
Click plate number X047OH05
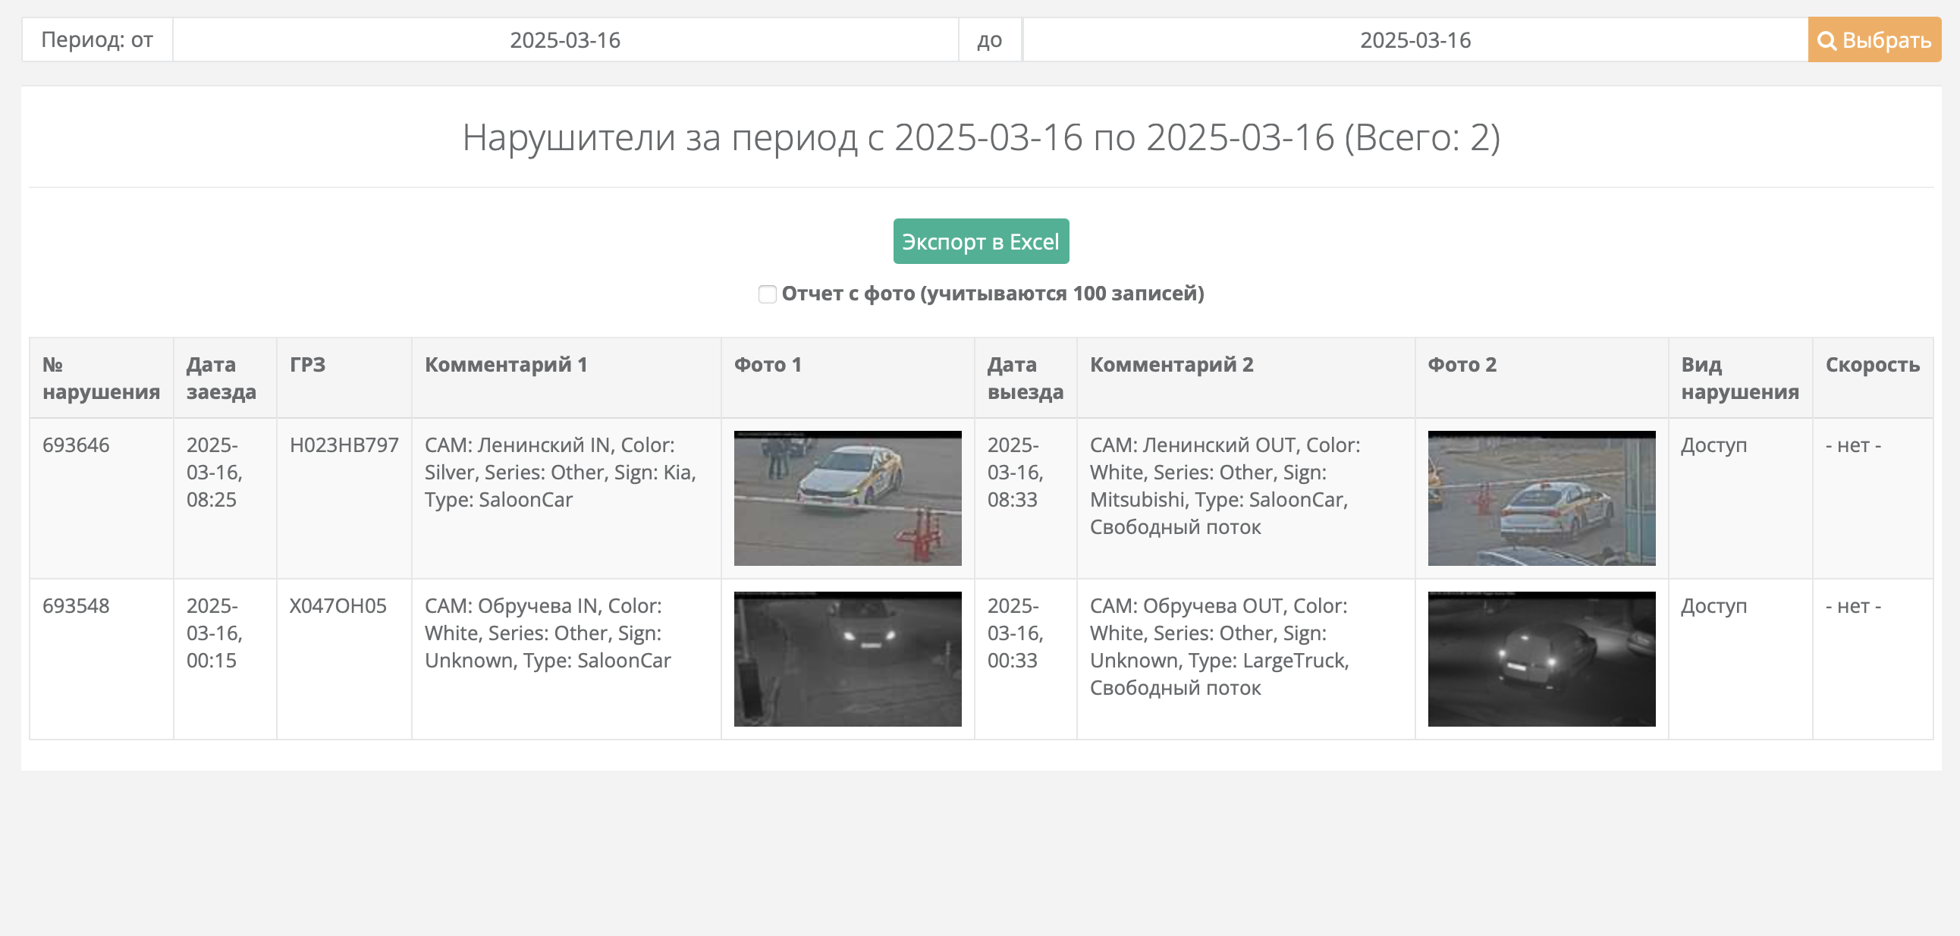(x=338, y=606)
